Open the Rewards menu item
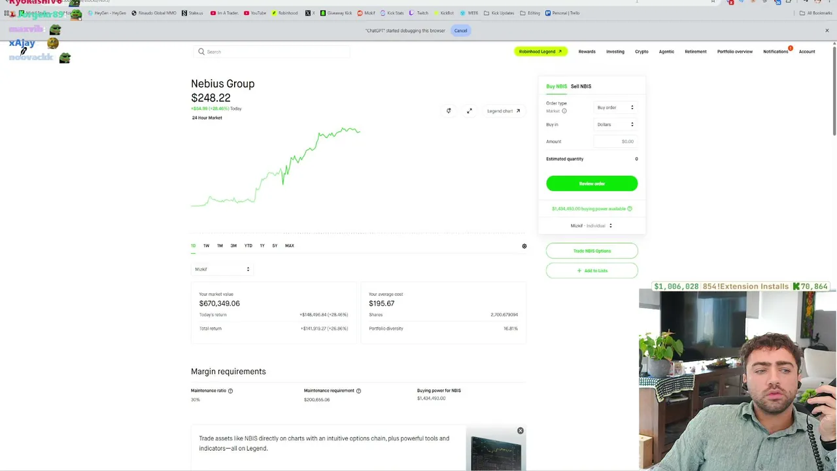 pyautogui.click(x=587, y=52)
